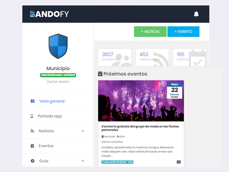The height and width of the screenshot is (172, 229).
Task: Click the calendar icon beside Próximos eventos
Action: [x=100, y=74]
